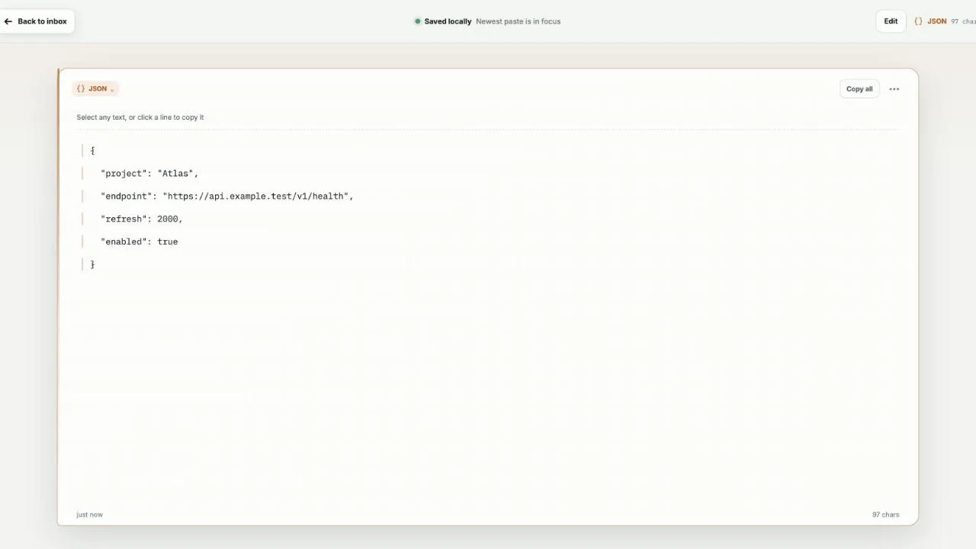The image size is (976, 549).
Task: Click the Edit button
Action: tap(891, 21)
